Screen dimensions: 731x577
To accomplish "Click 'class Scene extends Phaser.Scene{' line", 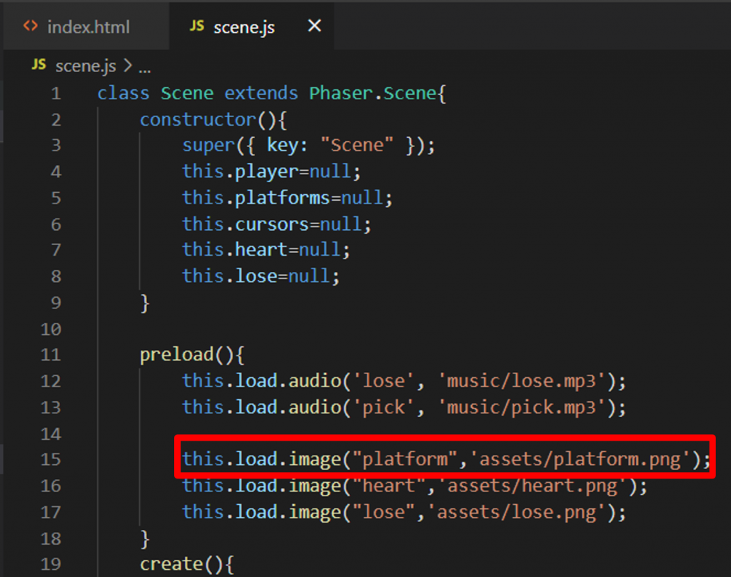I will point(272,94).
